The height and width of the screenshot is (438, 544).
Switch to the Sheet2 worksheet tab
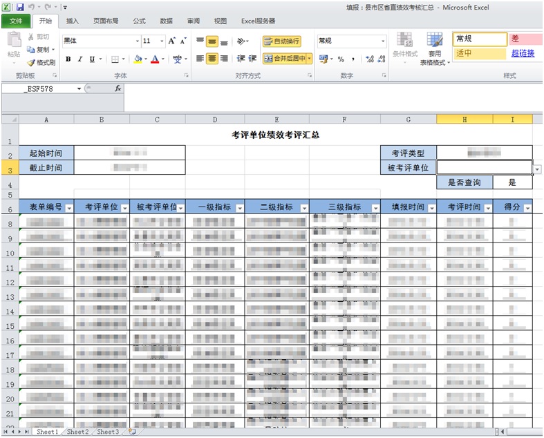[x=77, y=432]
